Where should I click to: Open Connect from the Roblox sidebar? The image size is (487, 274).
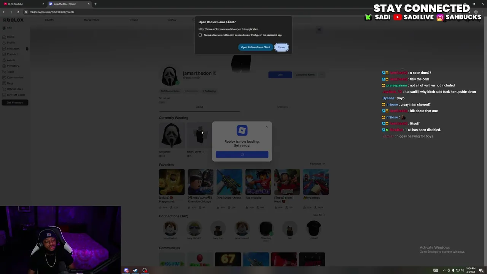click(12, 54)
